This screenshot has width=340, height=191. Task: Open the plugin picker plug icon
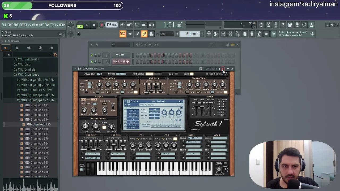click(x=252, y=34)
